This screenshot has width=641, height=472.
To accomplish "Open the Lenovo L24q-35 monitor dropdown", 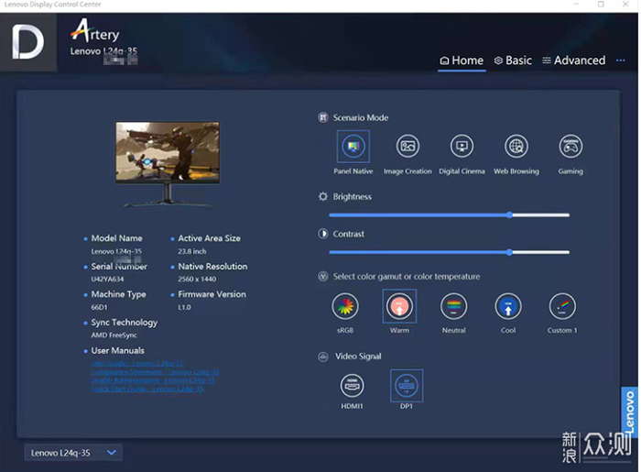I will point(73,453).
